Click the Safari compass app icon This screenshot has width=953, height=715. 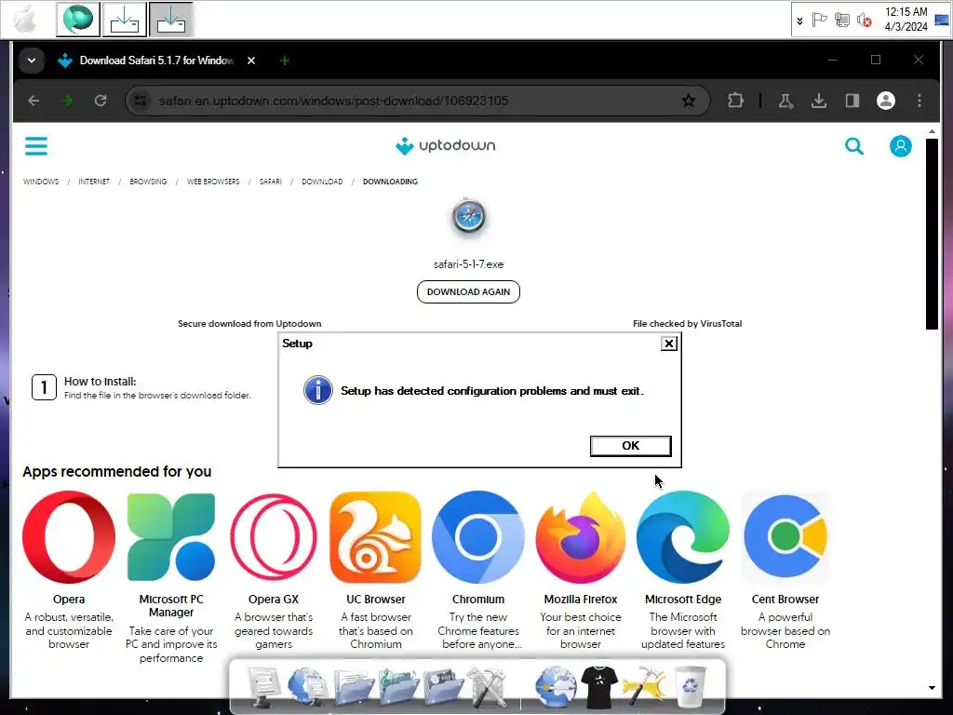(x=468, y=217)
